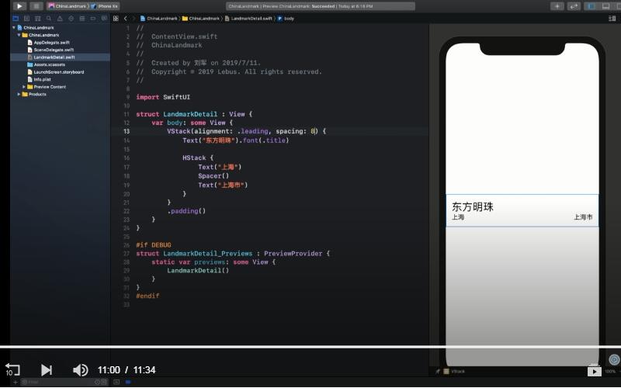
Task: Open SceneDelegate.swift in navigator
Action: pyautogui.click(x=53, y=50)
